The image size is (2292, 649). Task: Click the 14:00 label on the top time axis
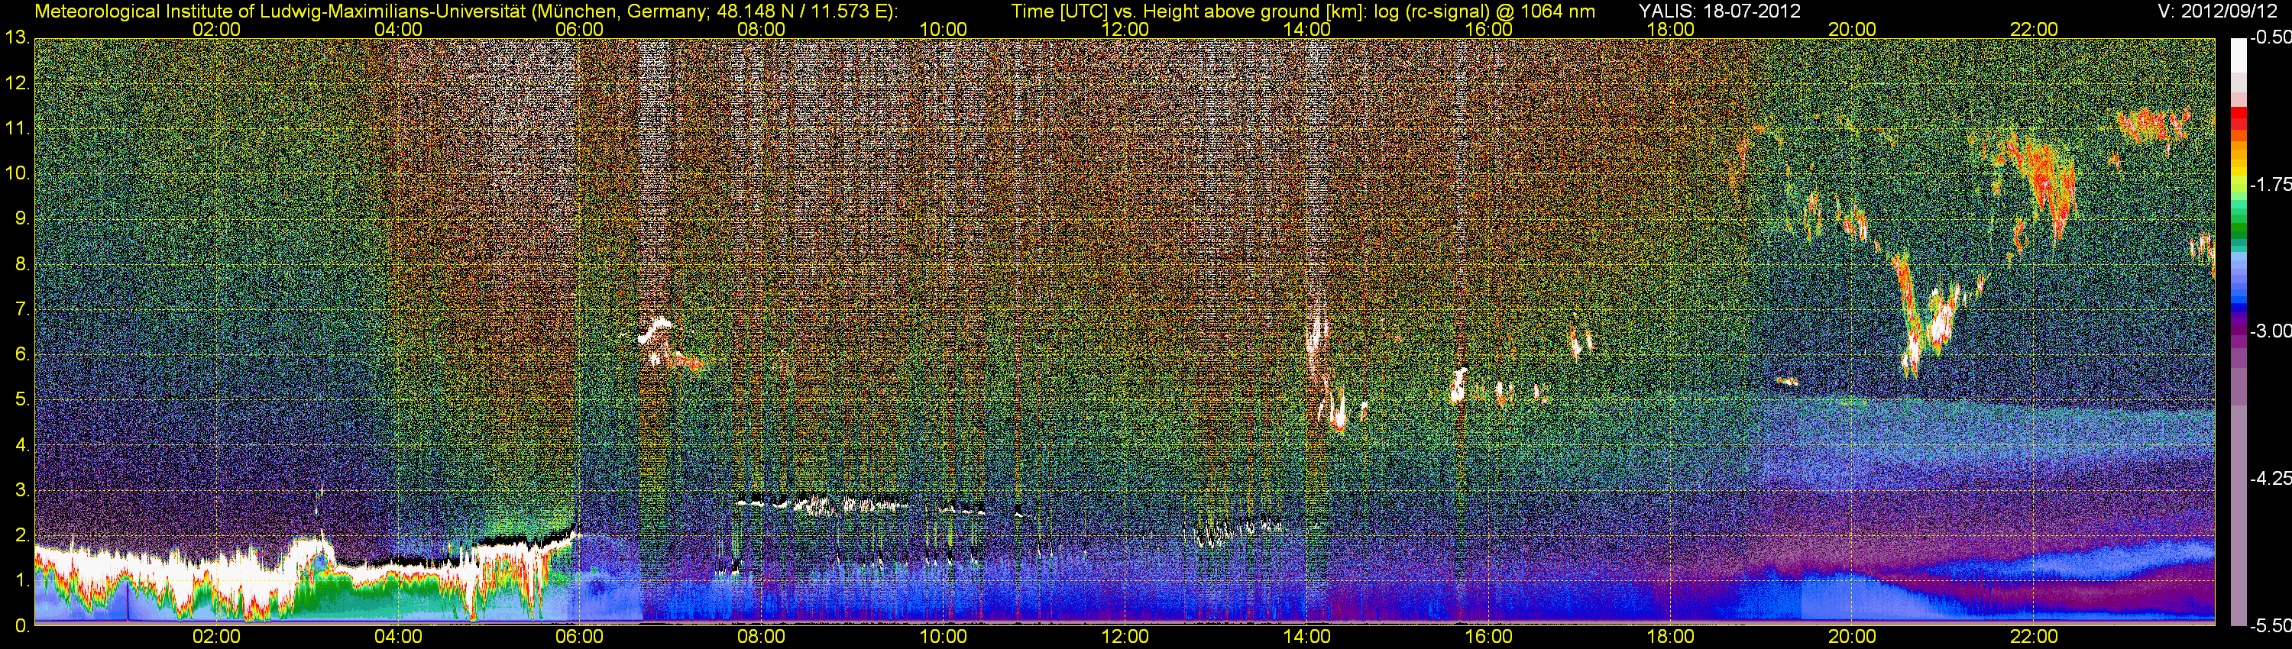[1307, 29]
